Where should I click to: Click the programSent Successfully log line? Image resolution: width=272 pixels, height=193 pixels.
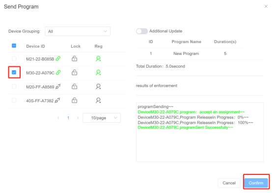[186, 128]
